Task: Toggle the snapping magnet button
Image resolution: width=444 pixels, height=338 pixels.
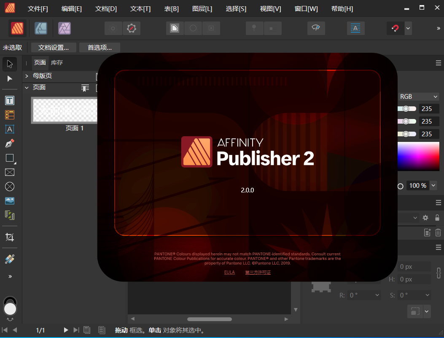Action: point(395,28)
